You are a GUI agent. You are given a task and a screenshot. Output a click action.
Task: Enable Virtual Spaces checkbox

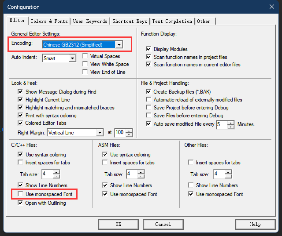click(x=85, y=56)
